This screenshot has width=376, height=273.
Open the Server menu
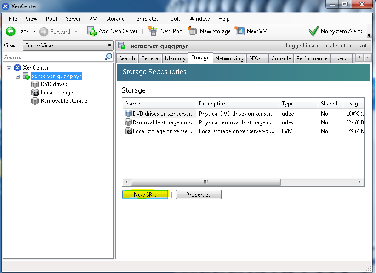(73, 19)
